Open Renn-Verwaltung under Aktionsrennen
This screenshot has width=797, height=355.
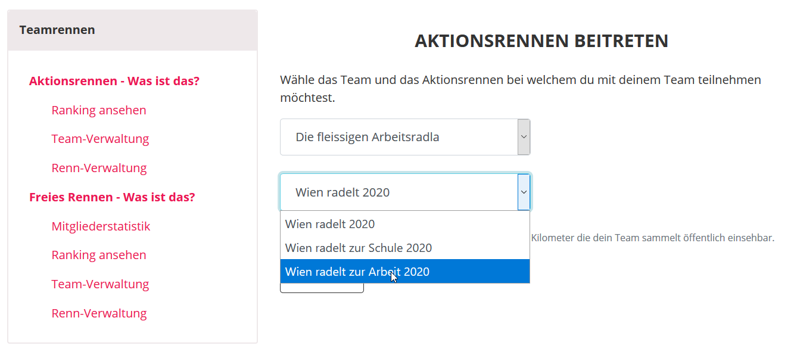point(99,168)
